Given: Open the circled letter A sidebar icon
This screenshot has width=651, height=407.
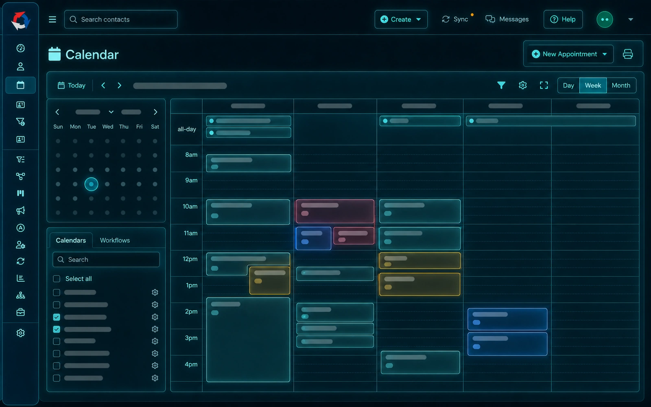Looking at the screenshot, I should coord(20,228).
